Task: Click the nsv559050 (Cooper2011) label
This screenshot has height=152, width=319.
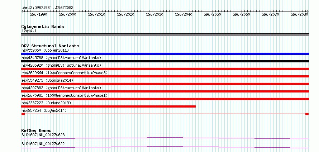Action: pos(45,50)
